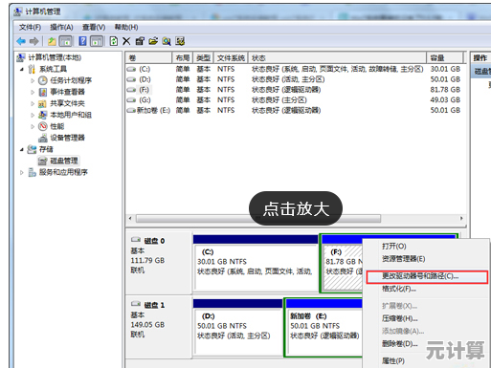Toggle the Show/Hide Console Tree icon
Image resolution: width=491 pixels, height=368 pixels.
click(66, 41)
